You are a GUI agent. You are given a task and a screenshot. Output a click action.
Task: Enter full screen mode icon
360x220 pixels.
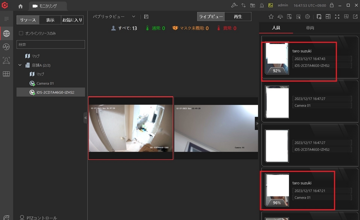coord(337,17)
